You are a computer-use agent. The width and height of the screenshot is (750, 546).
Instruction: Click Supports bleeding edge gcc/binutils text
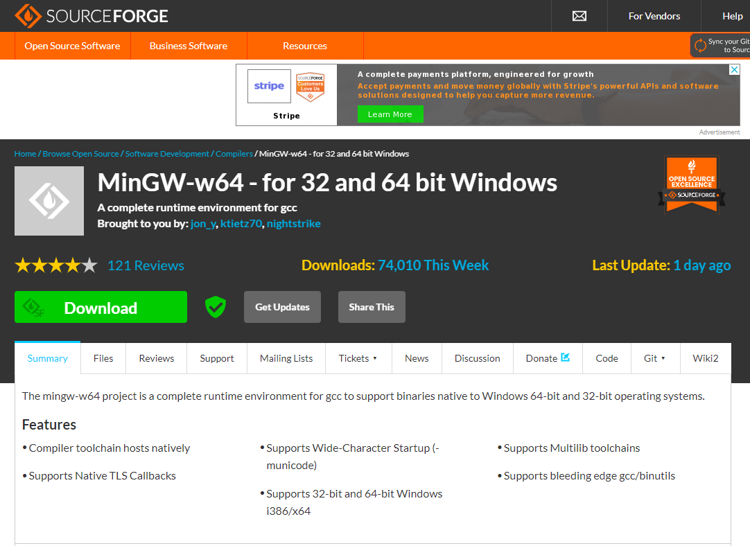pos(589,476)
